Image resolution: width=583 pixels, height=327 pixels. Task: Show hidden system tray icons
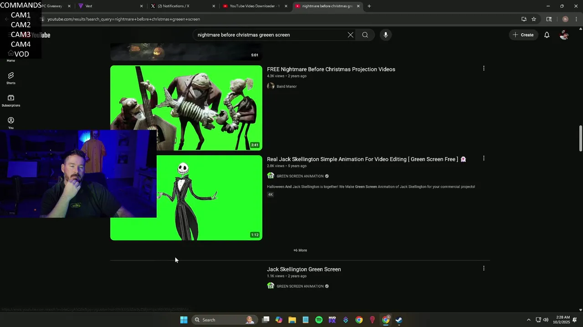(x=528, y=320)
